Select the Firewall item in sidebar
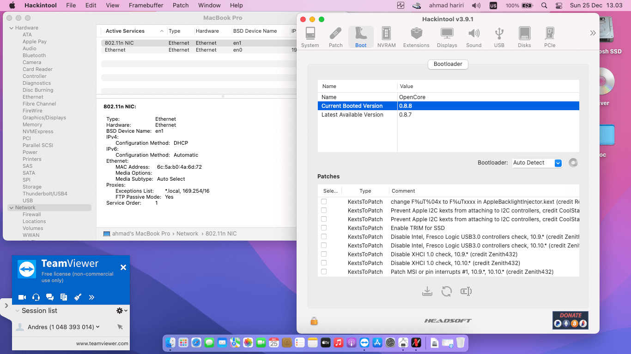The image size is (631, 354). pyautogui.click(x=32, y=214)
